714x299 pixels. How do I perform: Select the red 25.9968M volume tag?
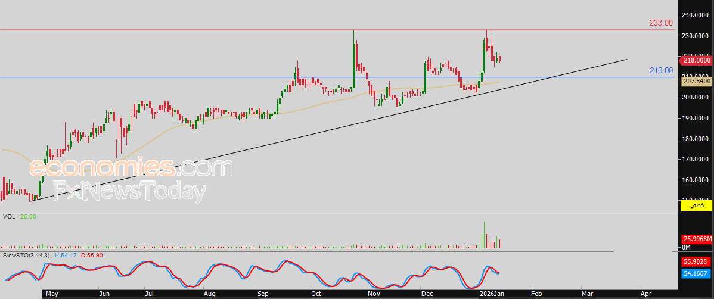[696, 239]
